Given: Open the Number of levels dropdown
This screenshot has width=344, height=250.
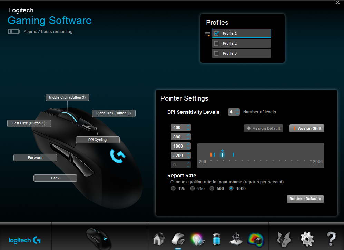Looking at the screenshot, I should [x=234, y=112].
